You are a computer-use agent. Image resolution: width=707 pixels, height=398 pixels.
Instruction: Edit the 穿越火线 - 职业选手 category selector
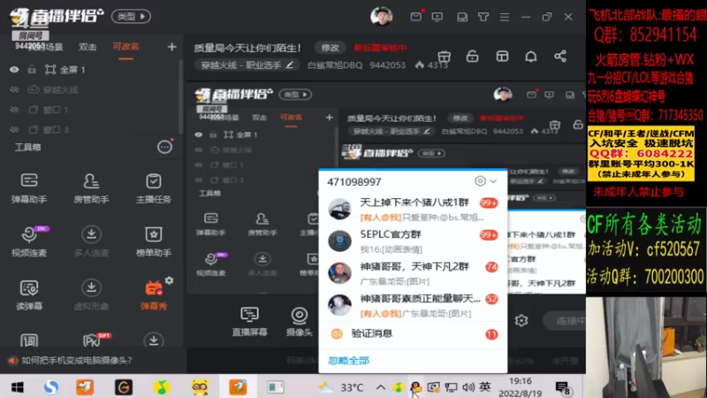point(247,65)
